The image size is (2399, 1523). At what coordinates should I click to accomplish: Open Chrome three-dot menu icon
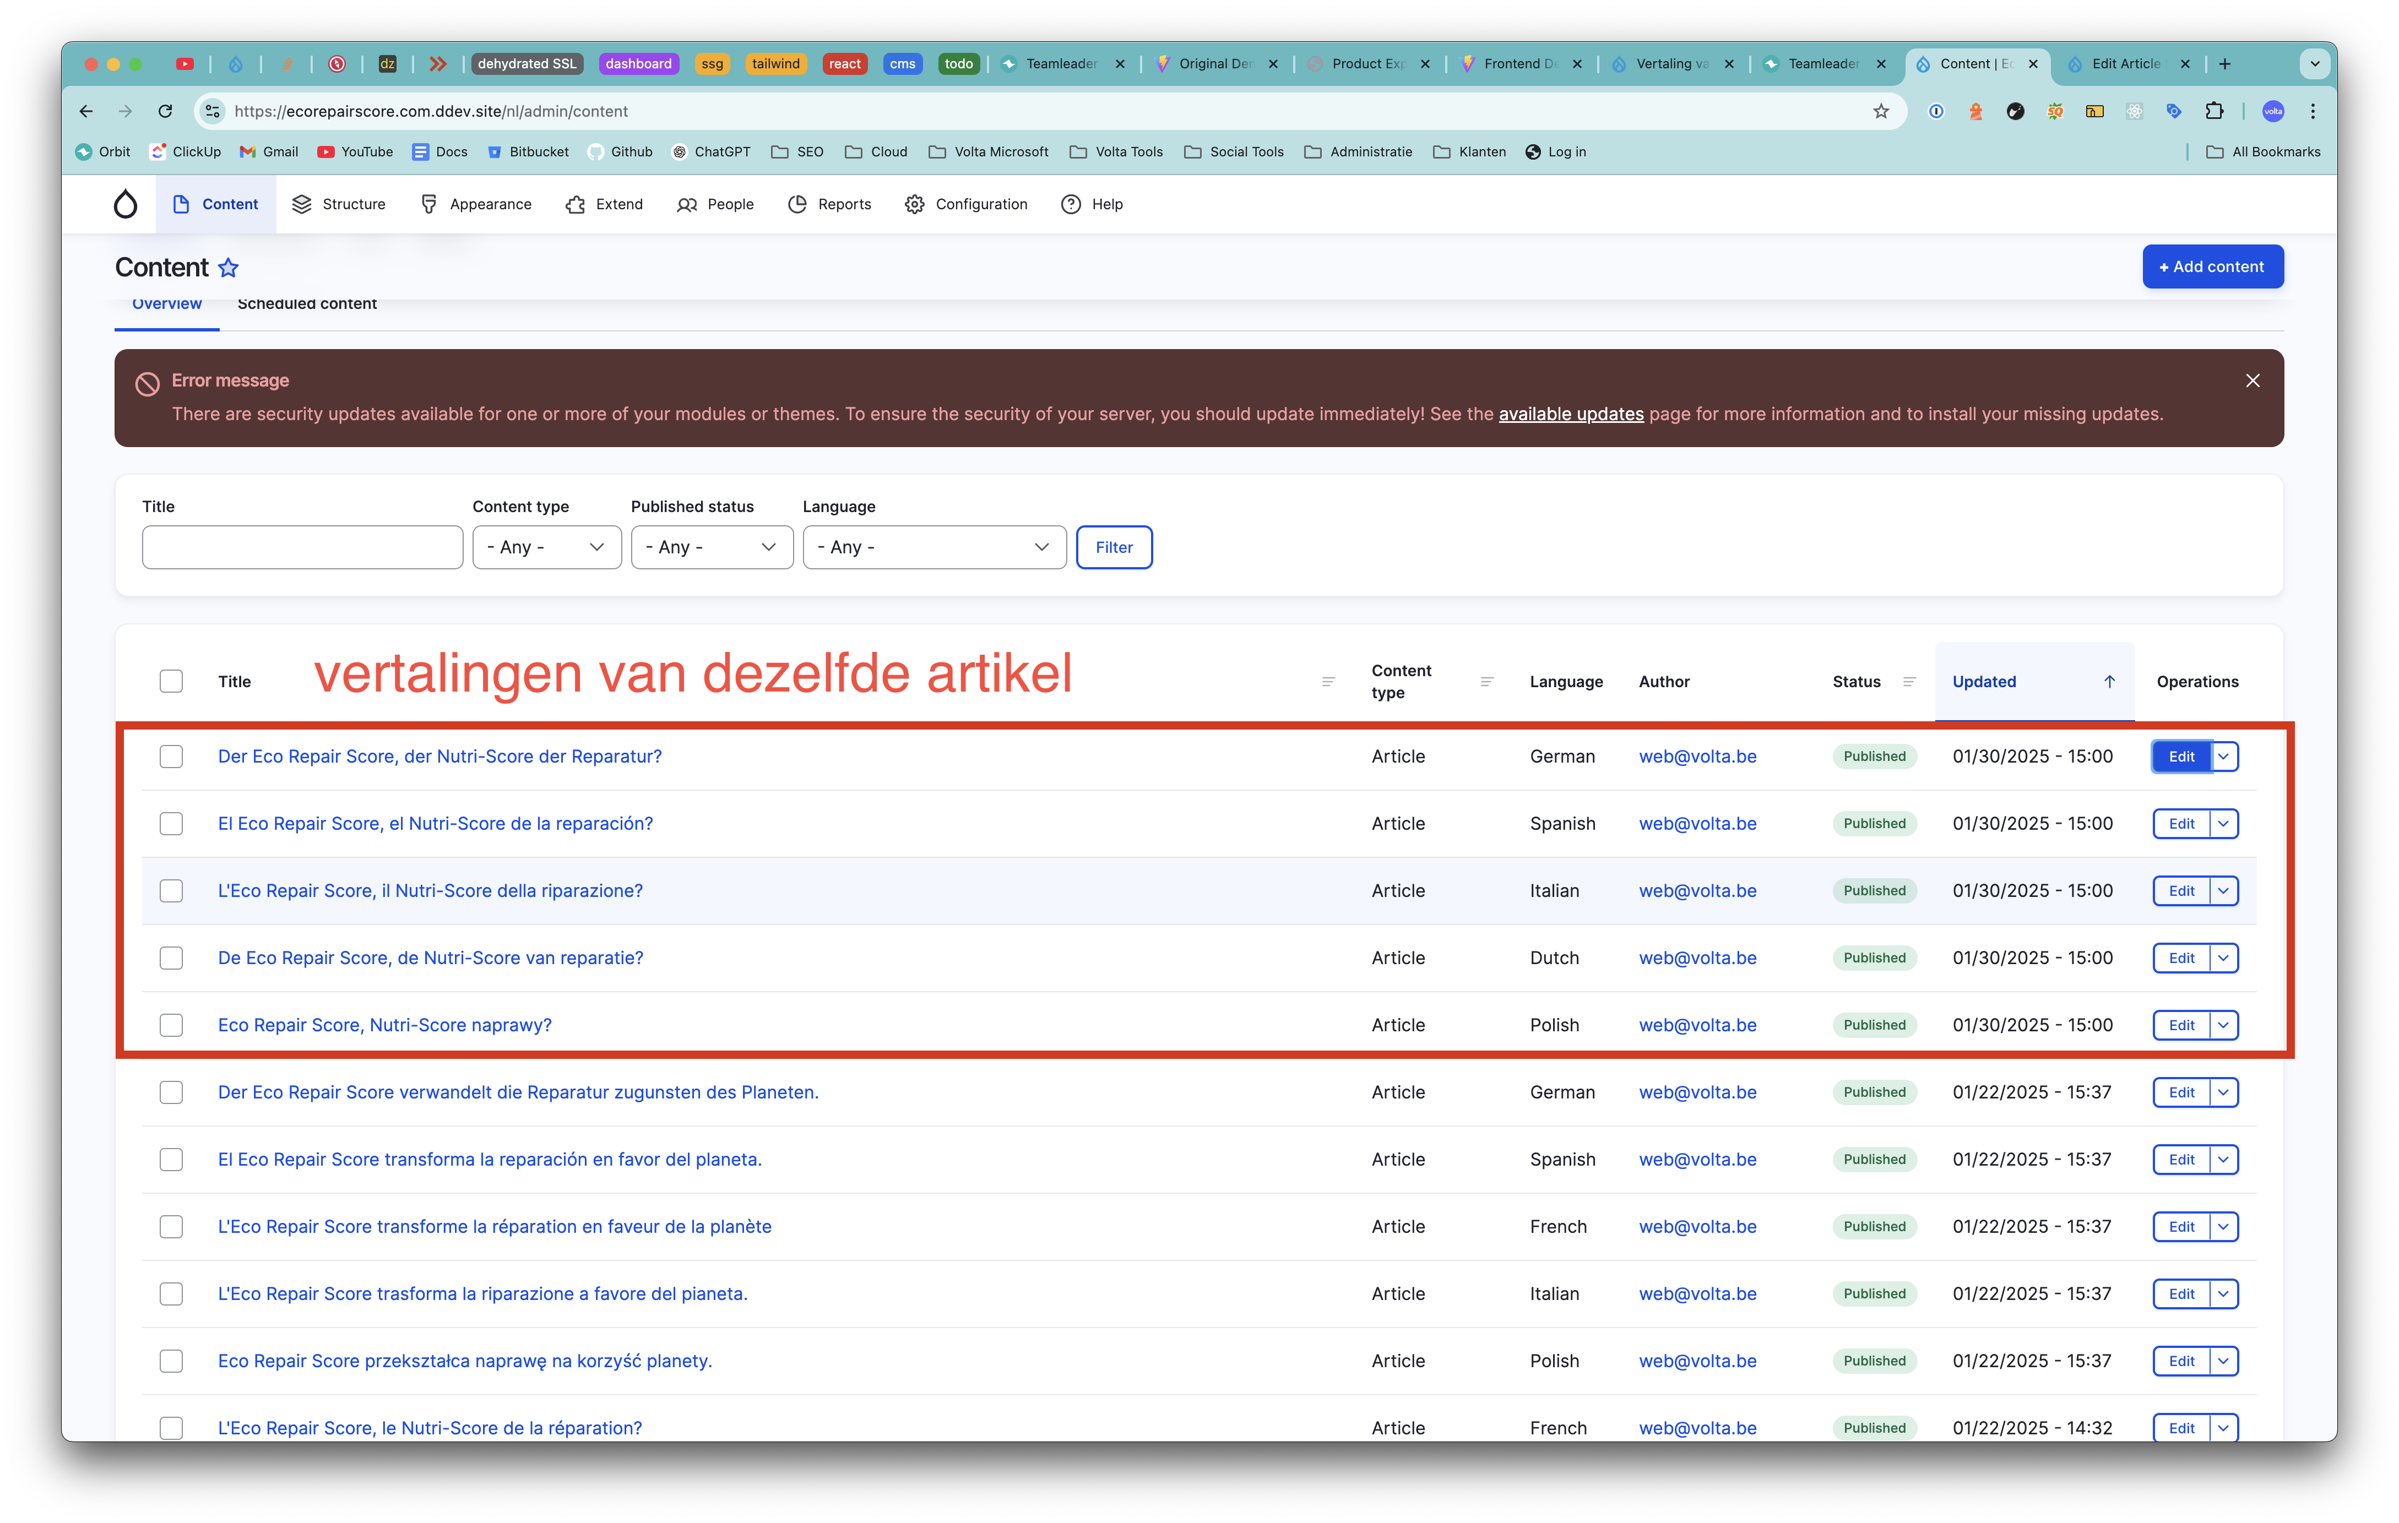(x=2313, y=112)
